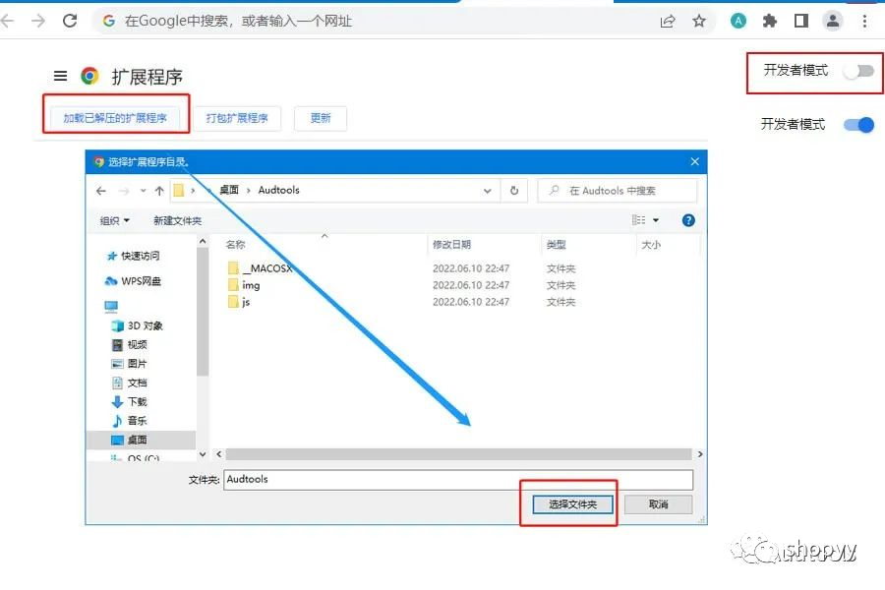Open the help question-mark icon in the dialog

[687, 220]
